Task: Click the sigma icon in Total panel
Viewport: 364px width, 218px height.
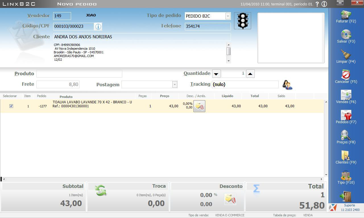Action: pyautogui.click(x=256, y=188)
